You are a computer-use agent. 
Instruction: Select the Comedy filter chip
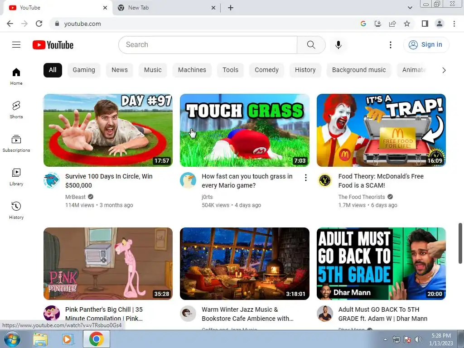click(266, 70)
